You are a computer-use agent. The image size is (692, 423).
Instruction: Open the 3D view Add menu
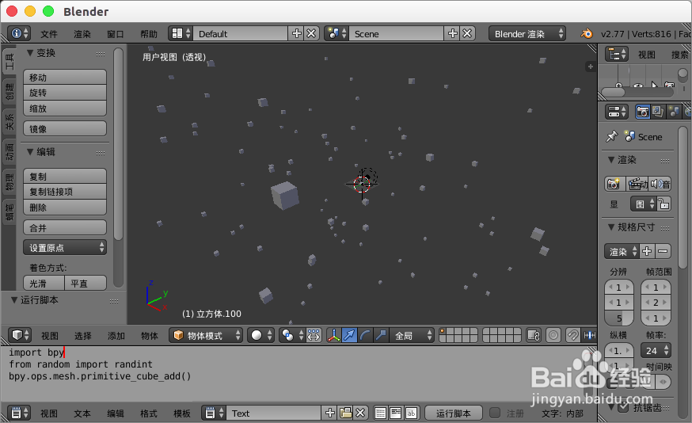pos(116,336)
